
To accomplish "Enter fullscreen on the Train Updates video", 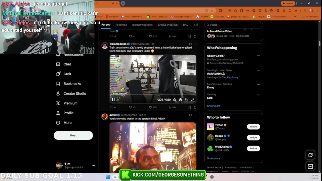I will [x=192, y=100].
